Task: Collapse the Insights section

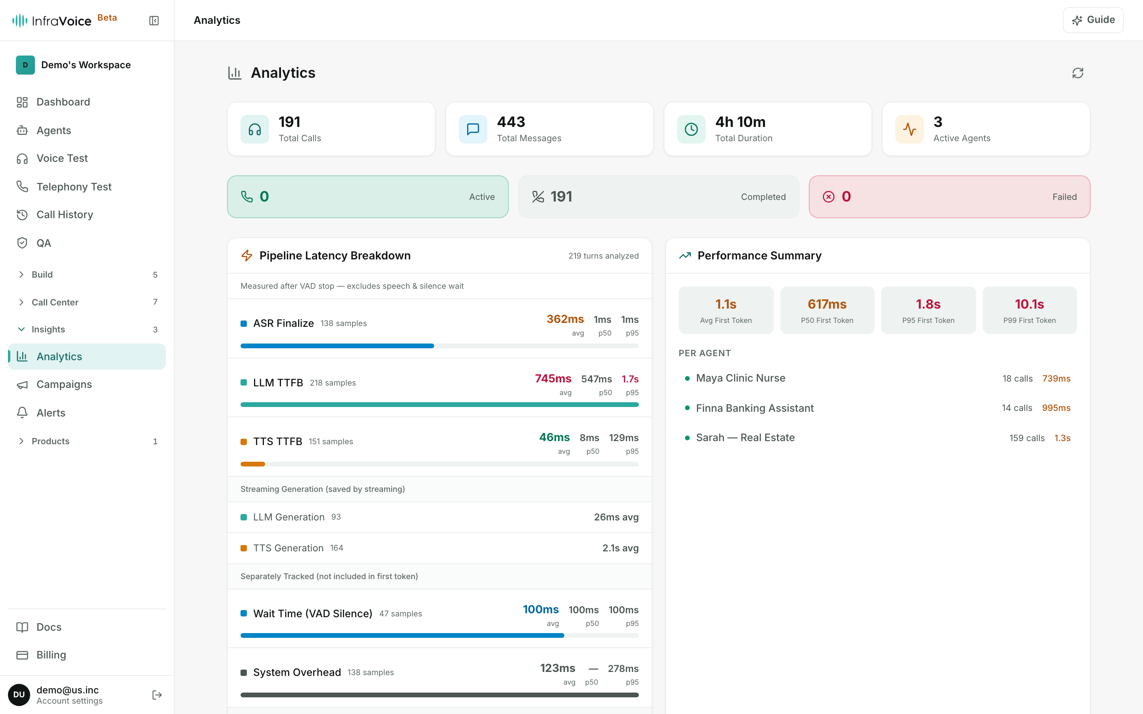Action: 87,329
